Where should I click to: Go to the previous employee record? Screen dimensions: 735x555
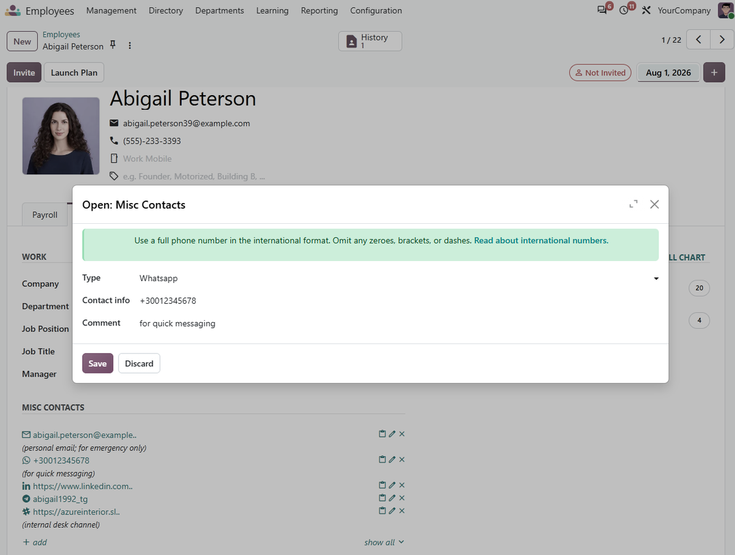point(699,40)
